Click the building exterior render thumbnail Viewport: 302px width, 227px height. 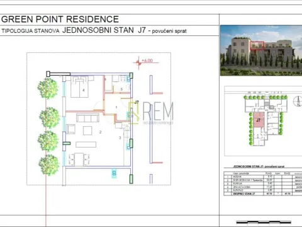261,50
